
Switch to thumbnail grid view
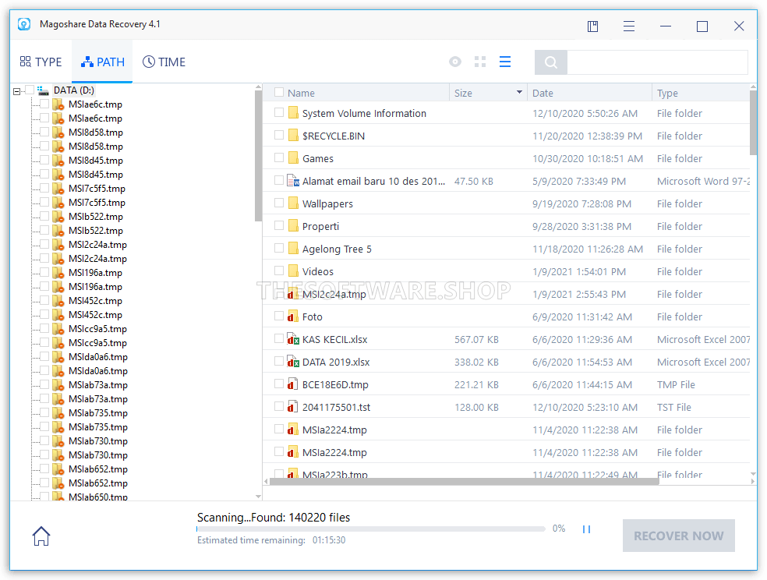point(480,62)
